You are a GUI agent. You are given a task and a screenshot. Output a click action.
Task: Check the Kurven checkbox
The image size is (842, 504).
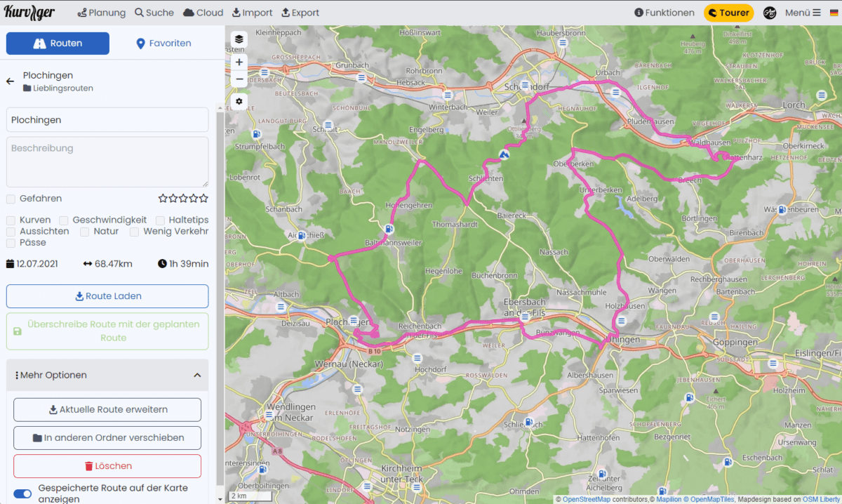pos(11,220)
